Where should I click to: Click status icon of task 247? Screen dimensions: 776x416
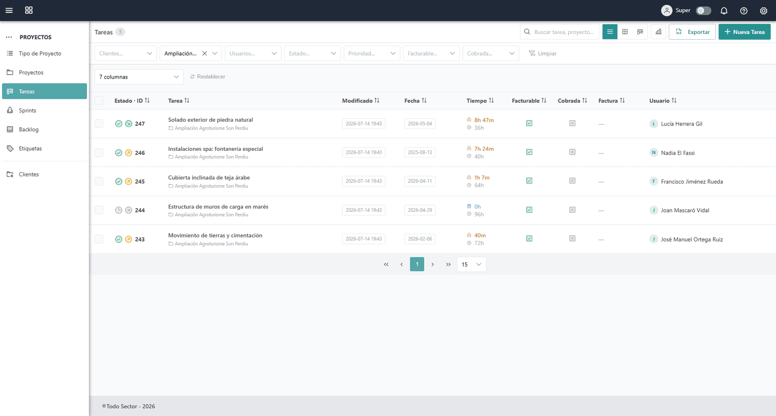pyautogui.click(x=118, y=124)
